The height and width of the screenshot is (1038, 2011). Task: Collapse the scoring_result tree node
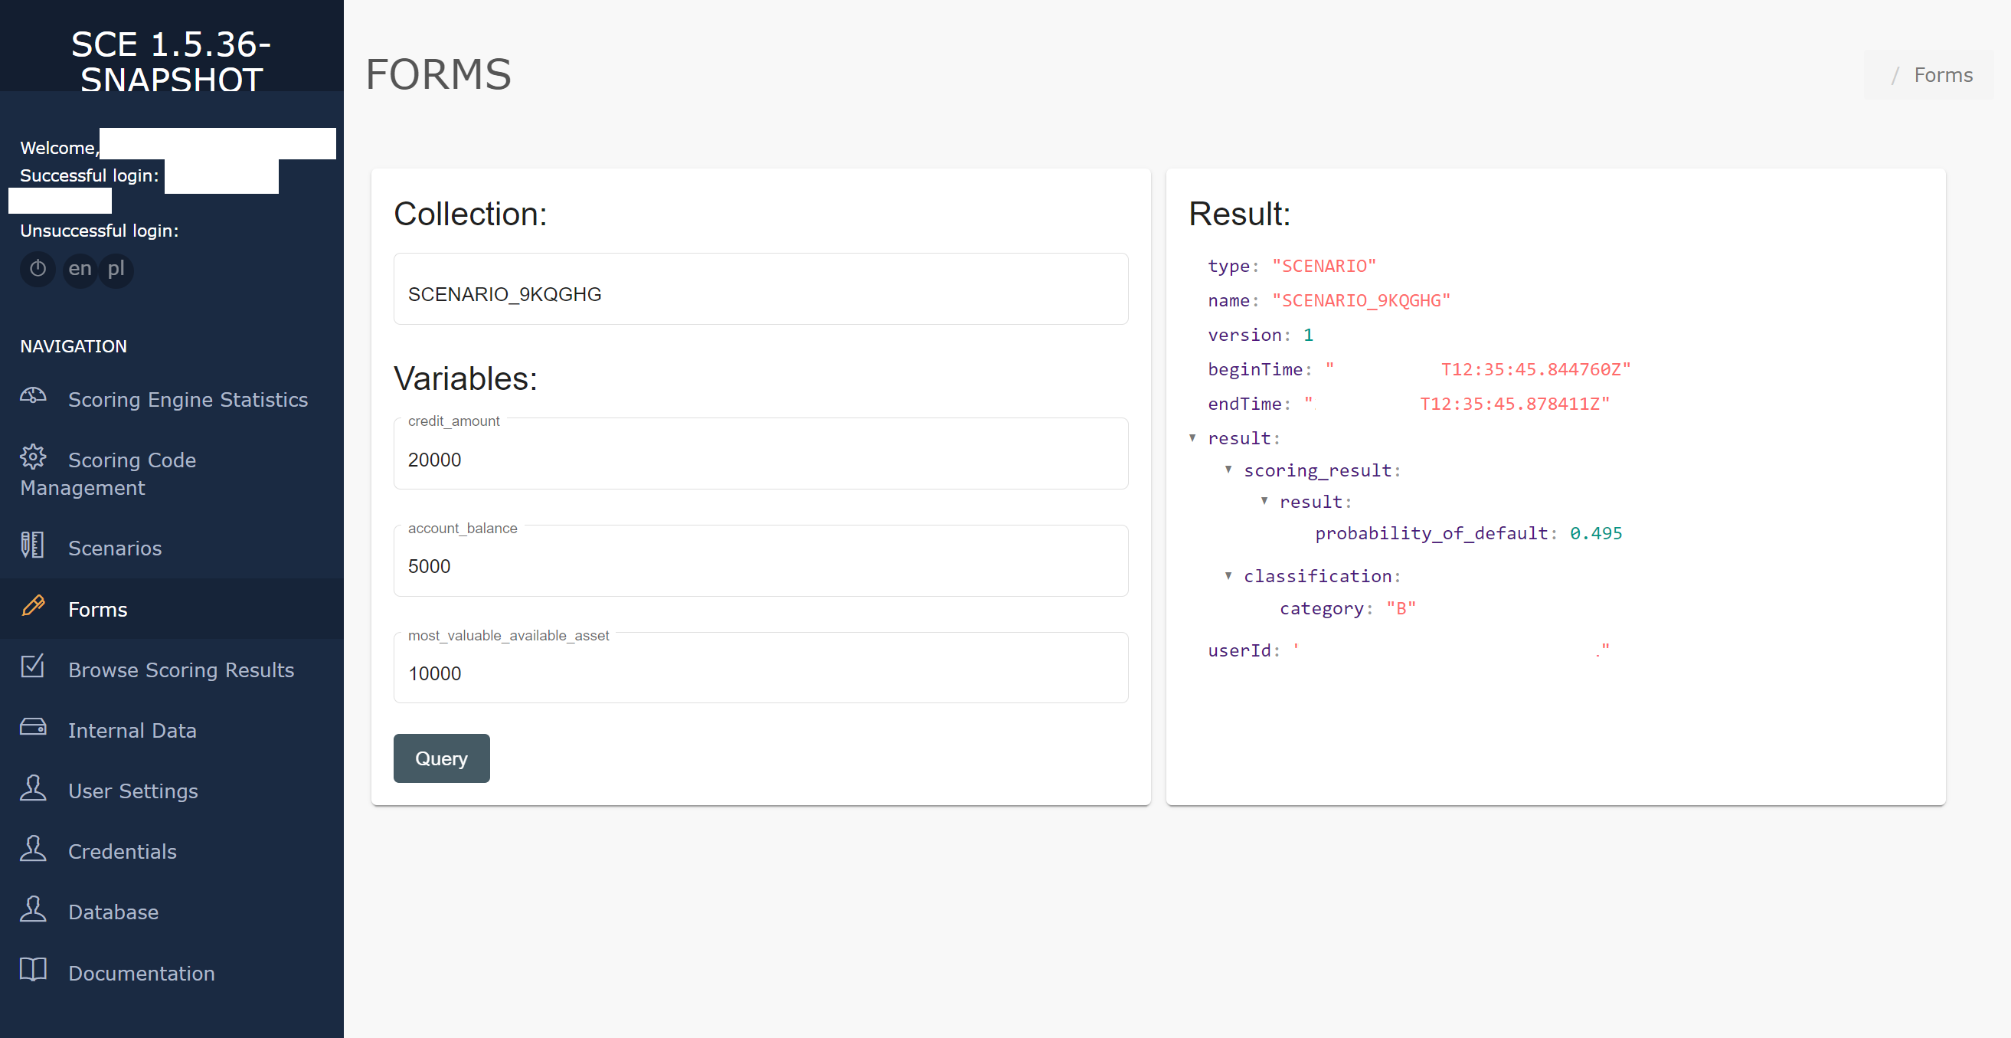click(x=1228, y=470)
